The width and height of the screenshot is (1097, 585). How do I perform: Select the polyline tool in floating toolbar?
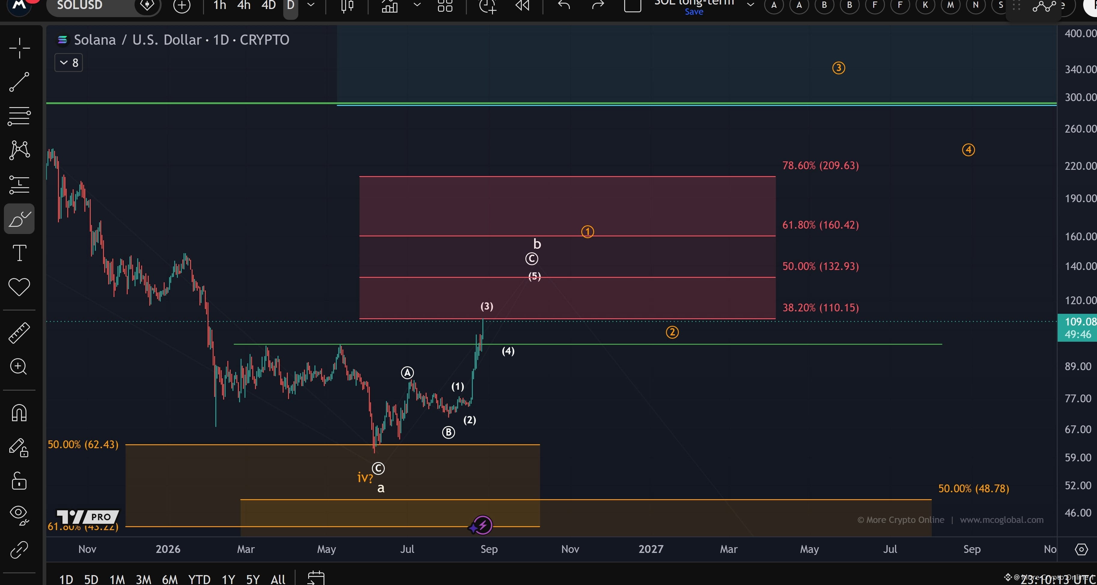(1044, 6)
